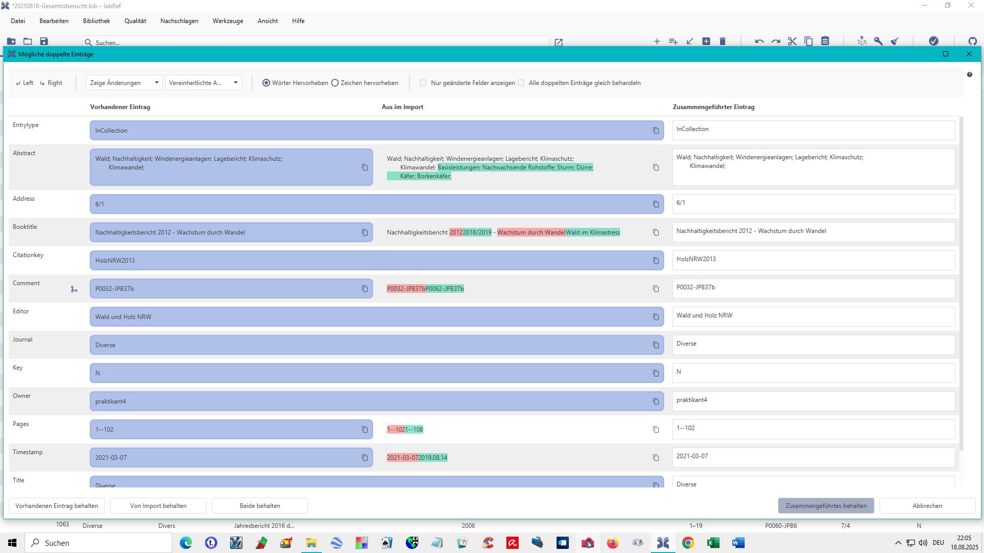Open the Qualität menu
Viewport: 984px width, 553px height.
[135, 21]
